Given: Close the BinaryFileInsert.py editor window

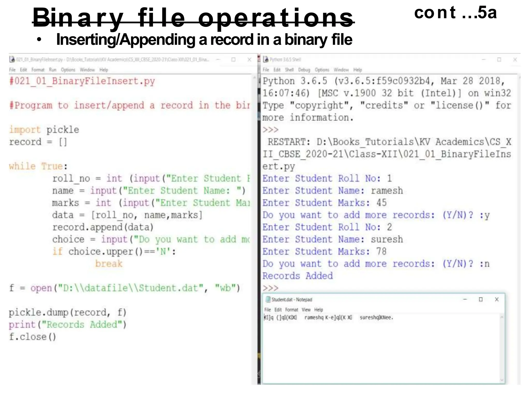Looking at the screenshot, I should 249,60.
